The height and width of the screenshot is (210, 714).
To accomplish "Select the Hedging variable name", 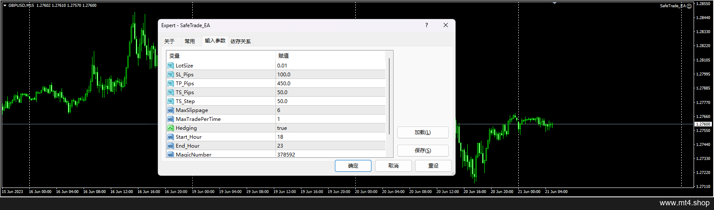I will [x=186, y=128].
